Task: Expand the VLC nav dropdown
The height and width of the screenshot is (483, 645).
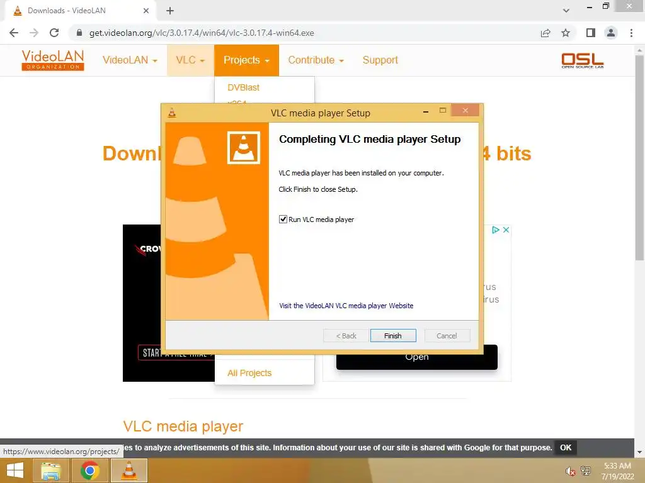Action: (190, 60)
